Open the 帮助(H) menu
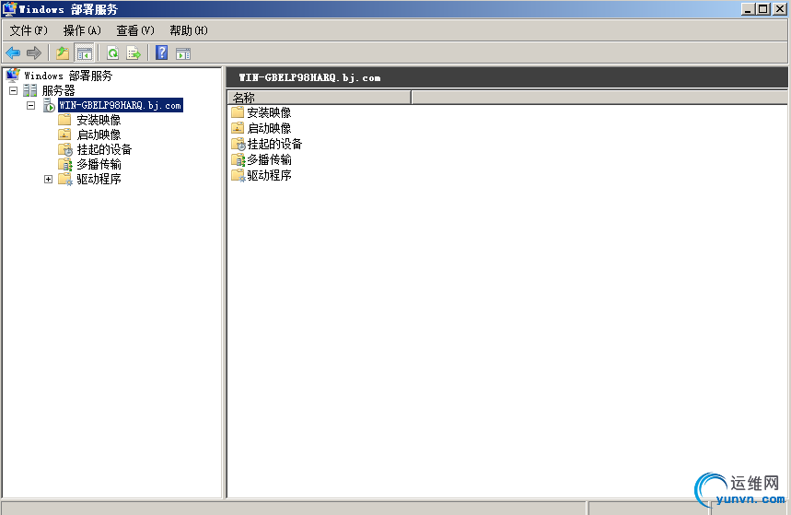The height and width of the screenshot is (515, 791). 189,30
